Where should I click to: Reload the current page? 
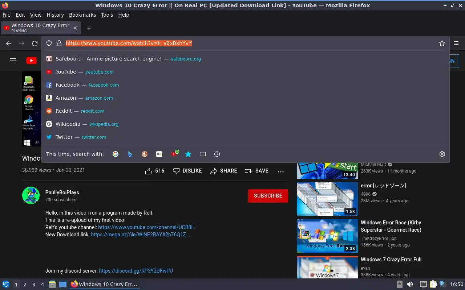(35, 43)
